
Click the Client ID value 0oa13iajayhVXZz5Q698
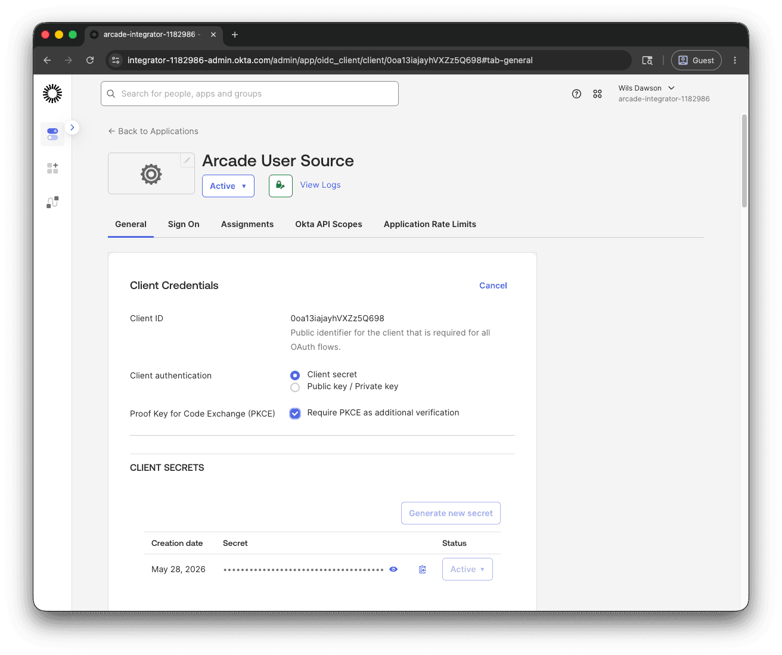(337, 318)
